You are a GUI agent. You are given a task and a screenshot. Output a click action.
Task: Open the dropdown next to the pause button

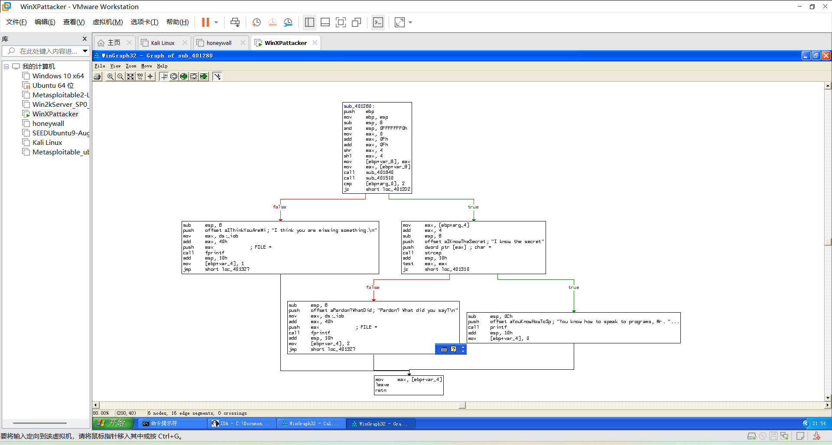point(216,22)
